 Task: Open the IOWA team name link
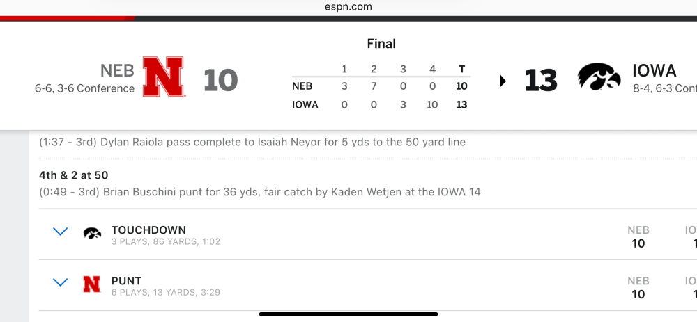(x=654, y=70)
